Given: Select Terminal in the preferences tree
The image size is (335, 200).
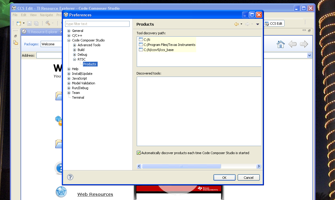Looking at the screenshot, I should click(78, 97).
